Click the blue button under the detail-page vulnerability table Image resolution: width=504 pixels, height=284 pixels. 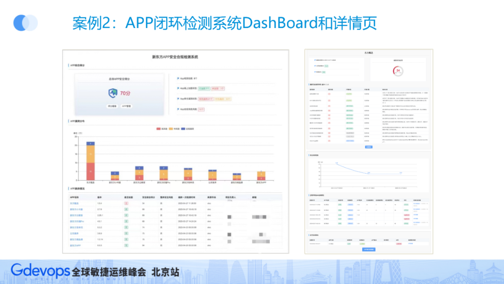pyautogui.click(x=369, y=147)
